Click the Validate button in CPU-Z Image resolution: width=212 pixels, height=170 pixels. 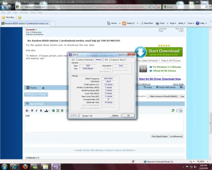(x=115, y=116)
